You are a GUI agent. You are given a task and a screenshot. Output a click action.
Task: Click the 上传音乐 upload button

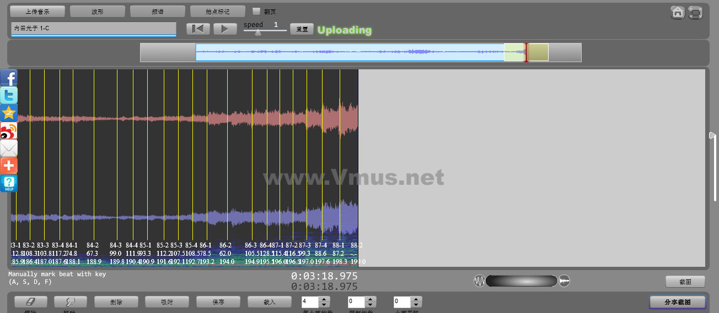[x=37, y=12]
